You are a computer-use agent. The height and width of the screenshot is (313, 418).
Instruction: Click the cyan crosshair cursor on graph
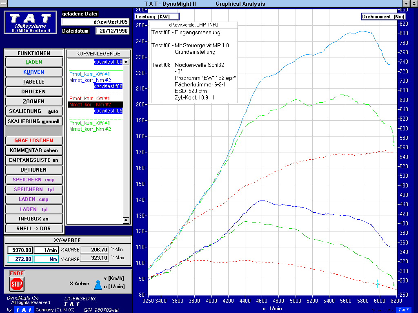point(378,284)
